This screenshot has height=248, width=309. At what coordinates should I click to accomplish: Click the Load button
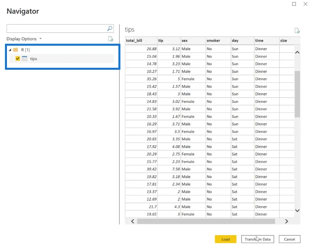[226, 239]
